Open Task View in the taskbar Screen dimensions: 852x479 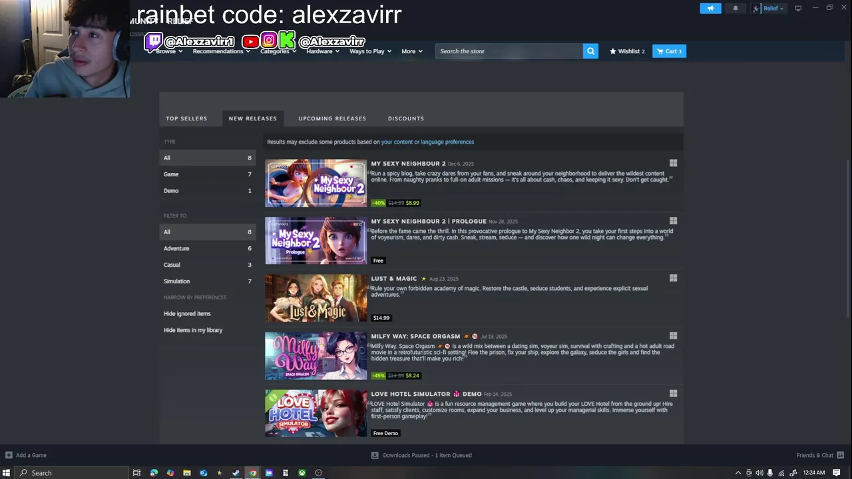136,473
